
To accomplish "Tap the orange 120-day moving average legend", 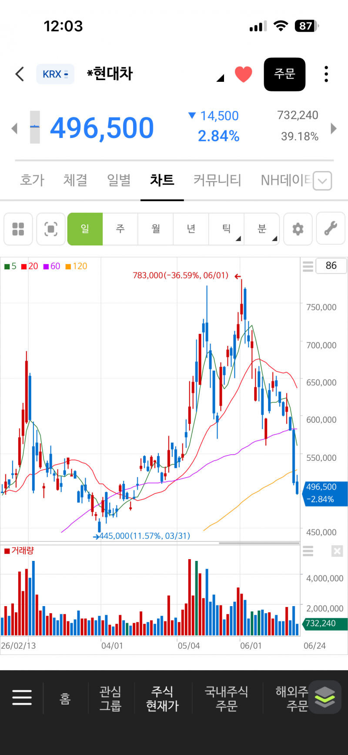I will (x=76, y=266).
